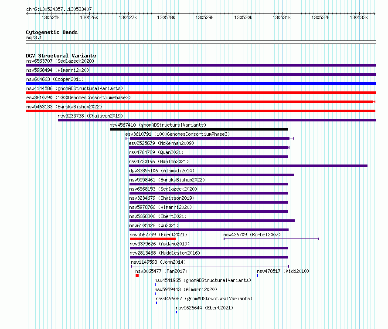The width and height of the screenshot is (388, 329).
Task: Select the nsv5626644 (Ebert2021) label
Action: tap(204, 308)
